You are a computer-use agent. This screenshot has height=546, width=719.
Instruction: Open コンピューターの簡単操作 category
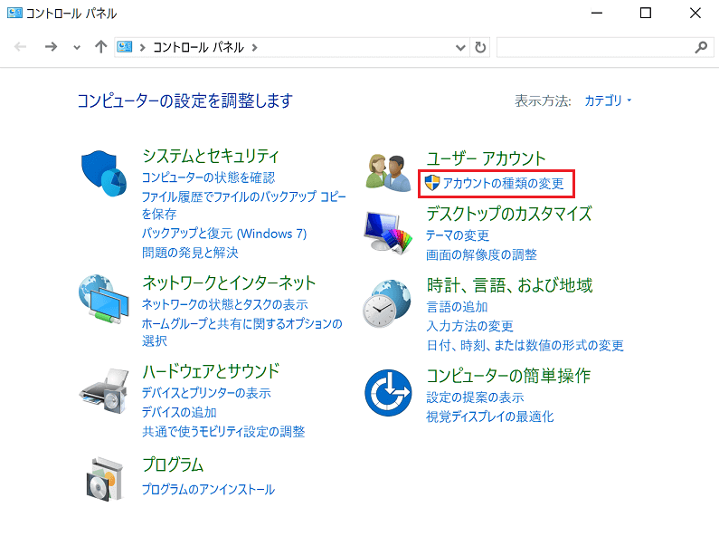[508, 376]
